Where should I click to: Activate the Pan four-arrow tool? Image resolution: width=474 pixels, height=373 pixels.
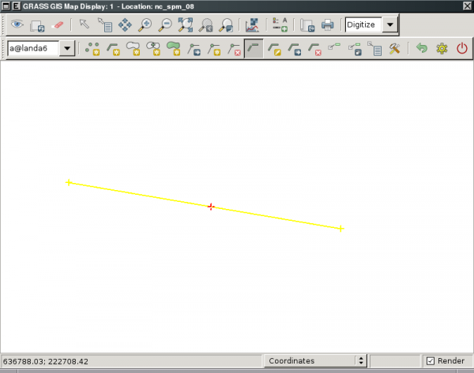[125, 25]
